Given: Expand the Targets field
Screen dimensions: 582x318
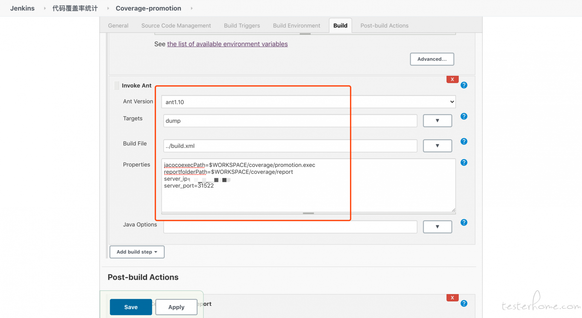Looking at the screenshot, I should coord(437,121).
